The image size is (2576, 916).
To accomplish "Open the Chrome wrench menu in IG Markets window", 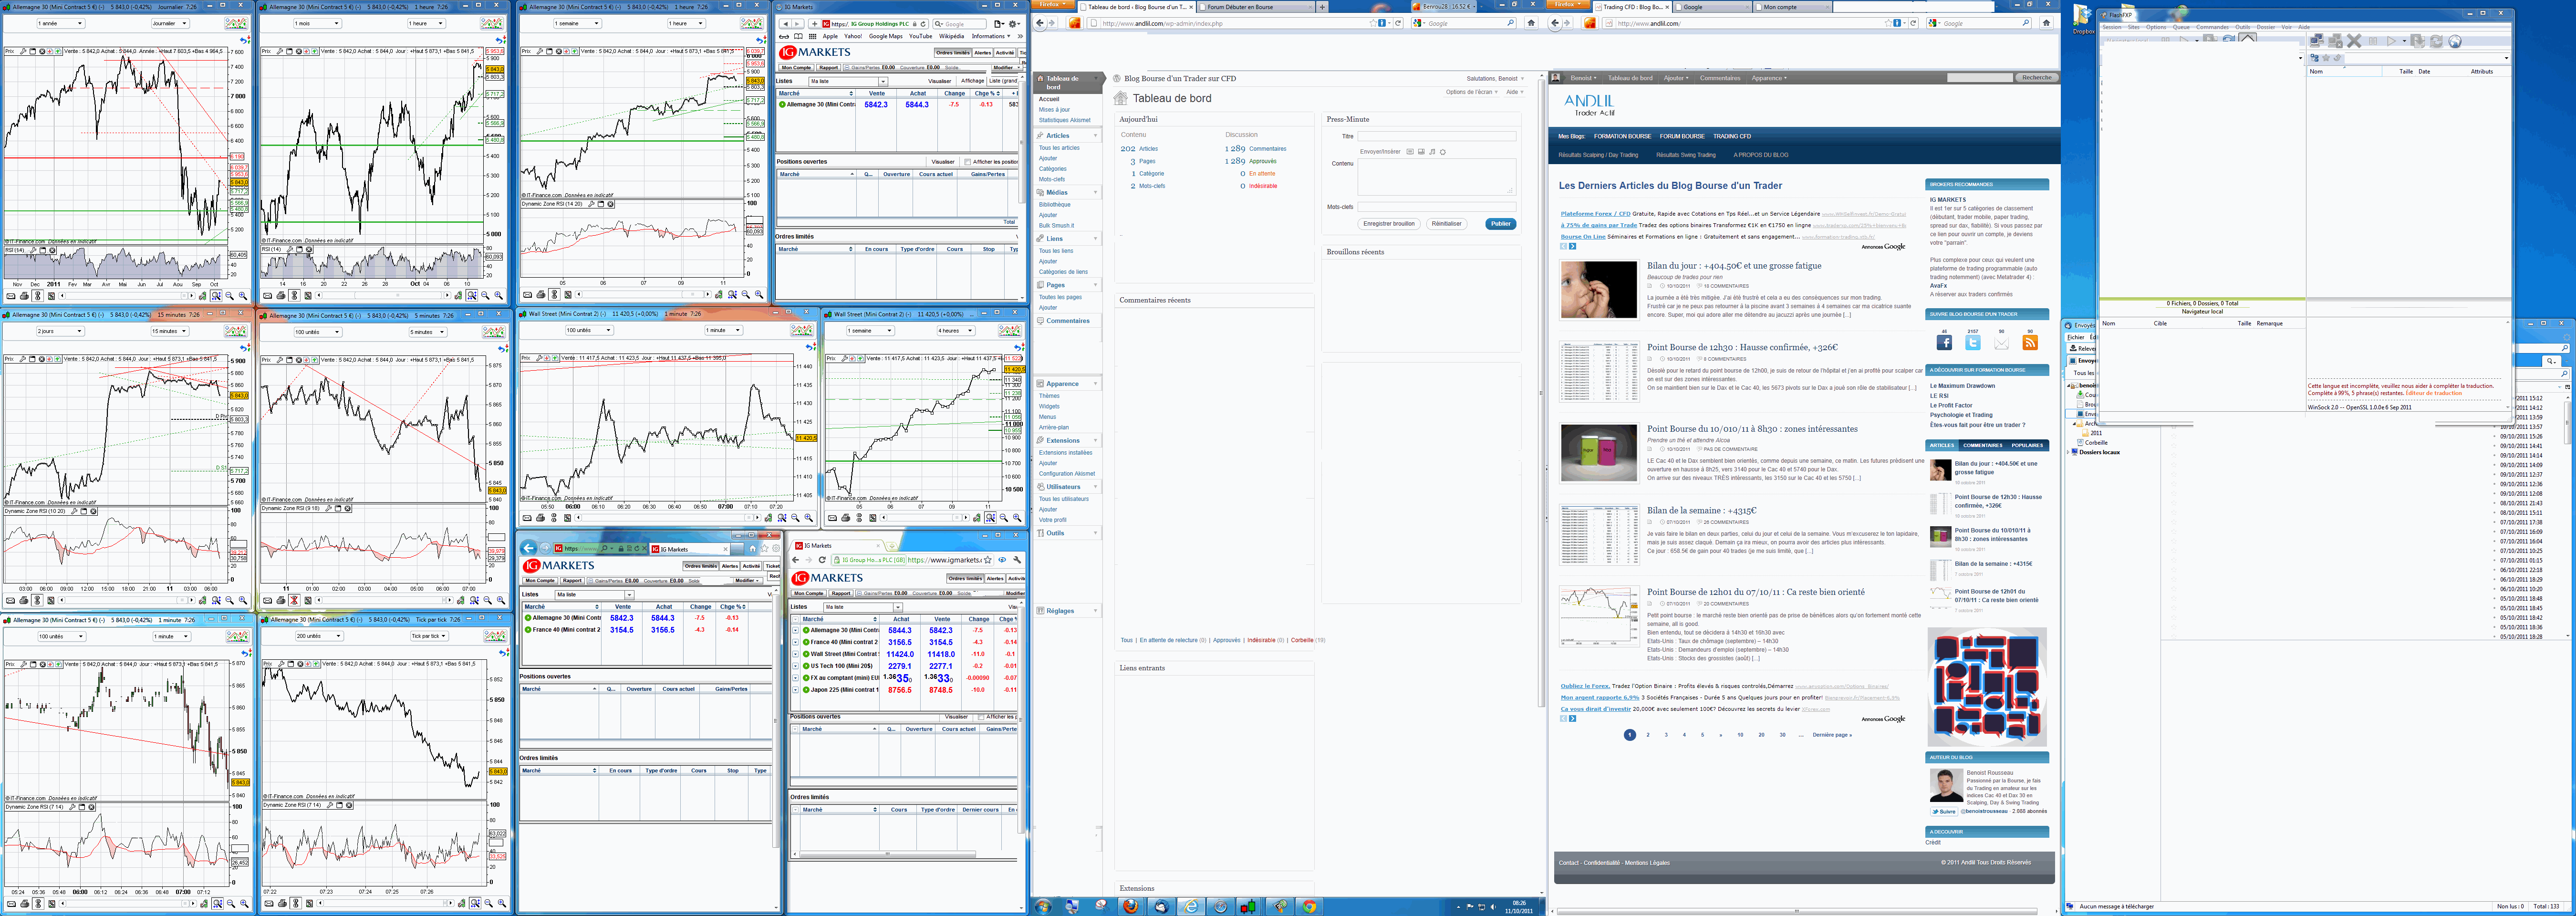I will [x=1017, y=560].
